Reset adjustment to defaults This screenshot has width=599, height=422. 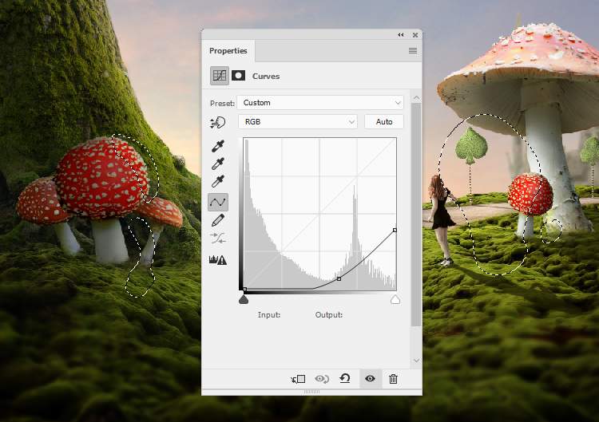pos(345,379)
